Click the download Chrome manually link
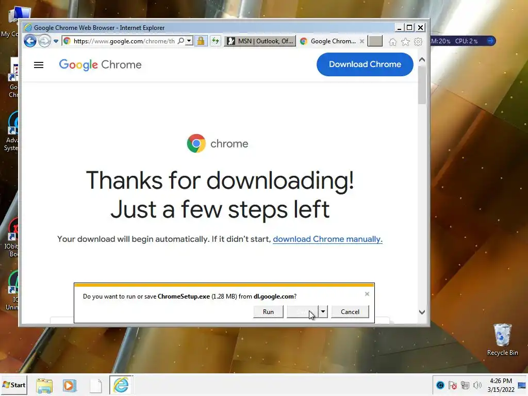This screenshot has width=528, height=396. [x=327, y=239]
